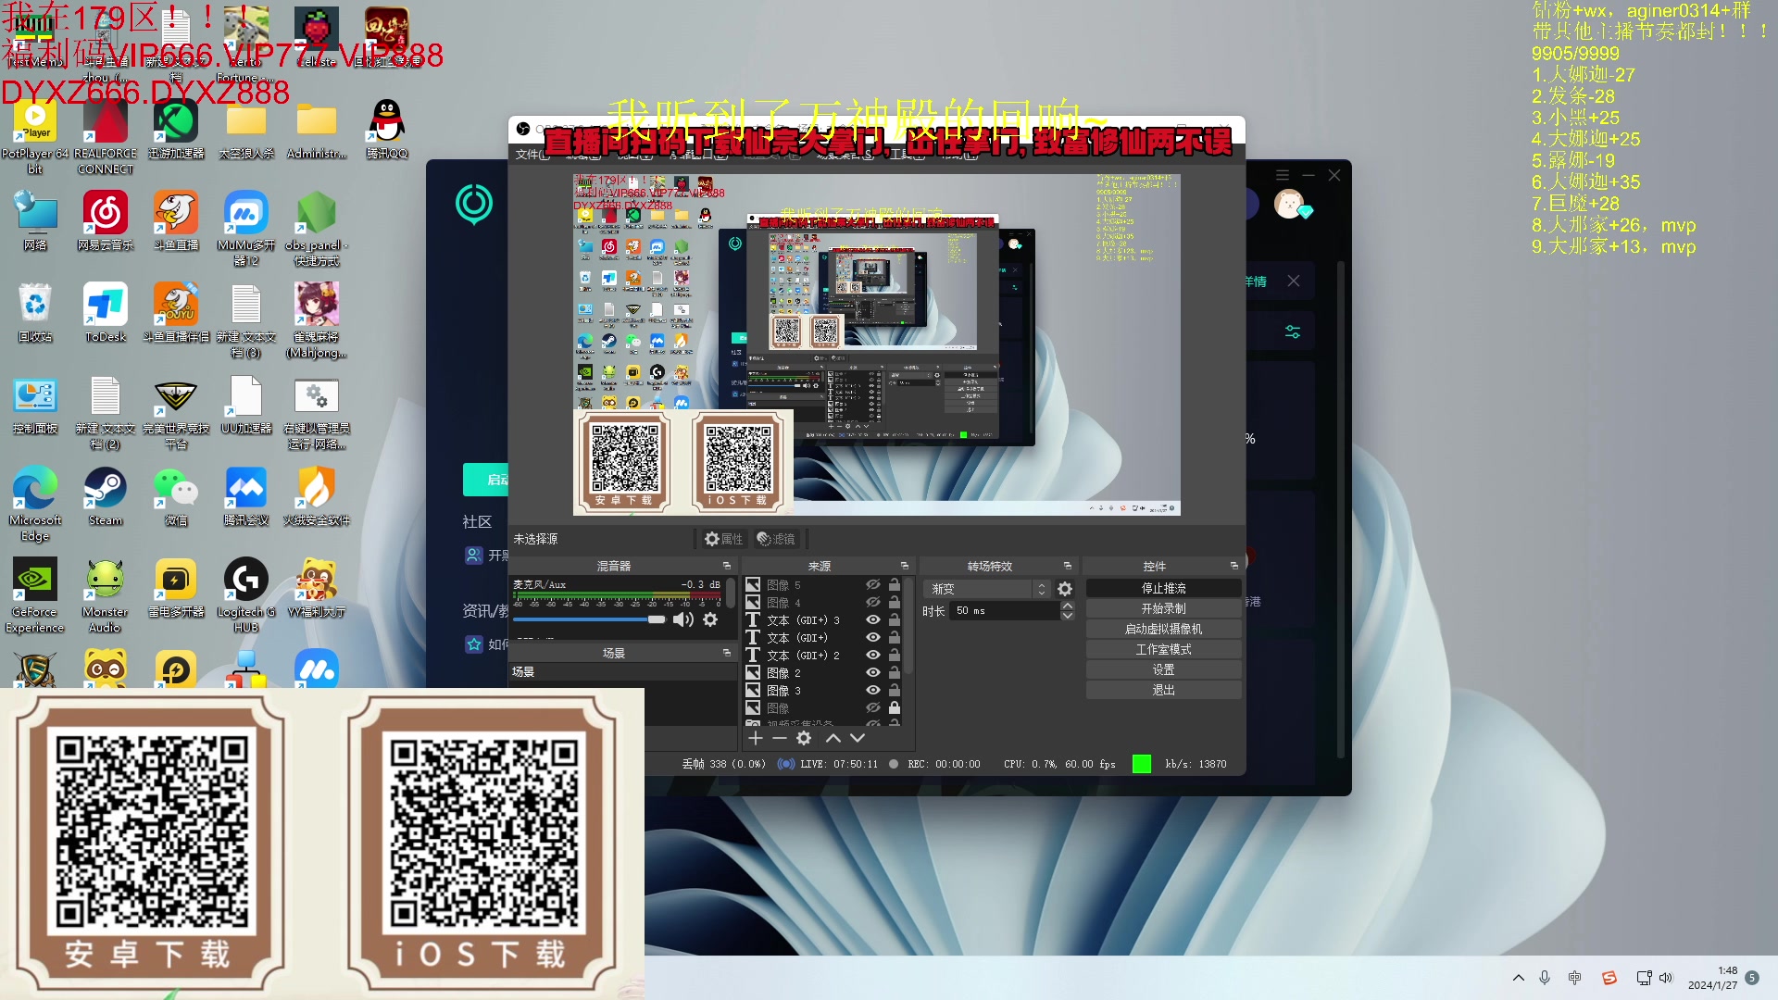Open transition properties gear next to 渐变

pyautogui.click(x=1065, y=589)
